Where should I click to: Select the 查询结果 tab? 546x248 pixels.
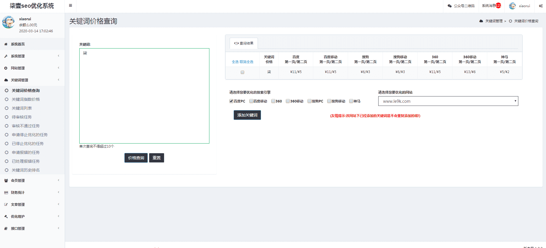(244, 43)
